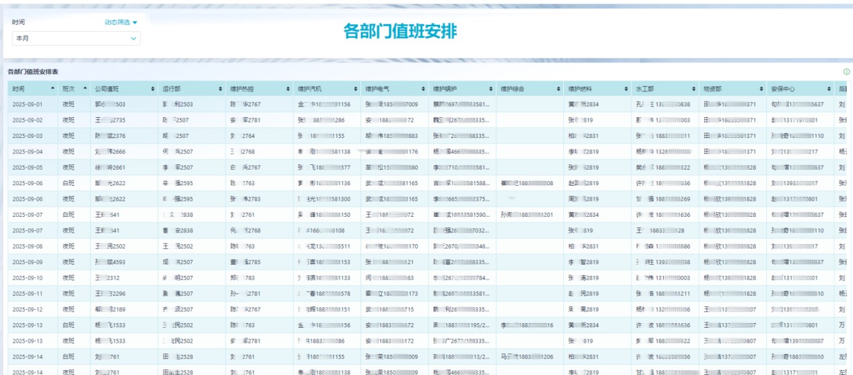Sort 物资部 column with its sort icon

click(x=761, y=89)
